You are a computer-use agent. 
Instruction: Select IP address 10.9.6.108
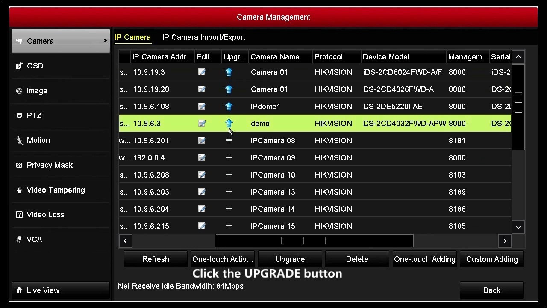click(151, 107)
